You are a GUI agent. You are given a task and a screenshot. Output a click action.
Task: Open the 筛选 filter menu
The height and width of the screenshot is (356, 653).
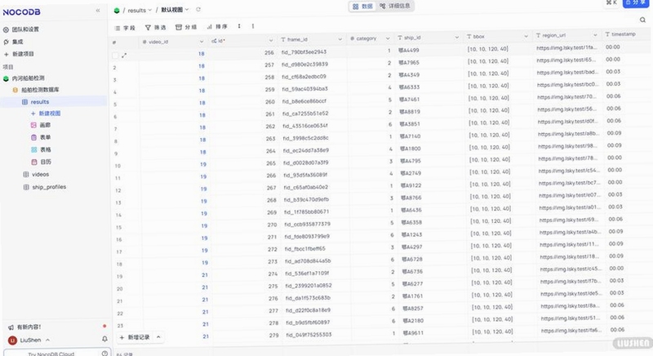(x=155, y=28)
